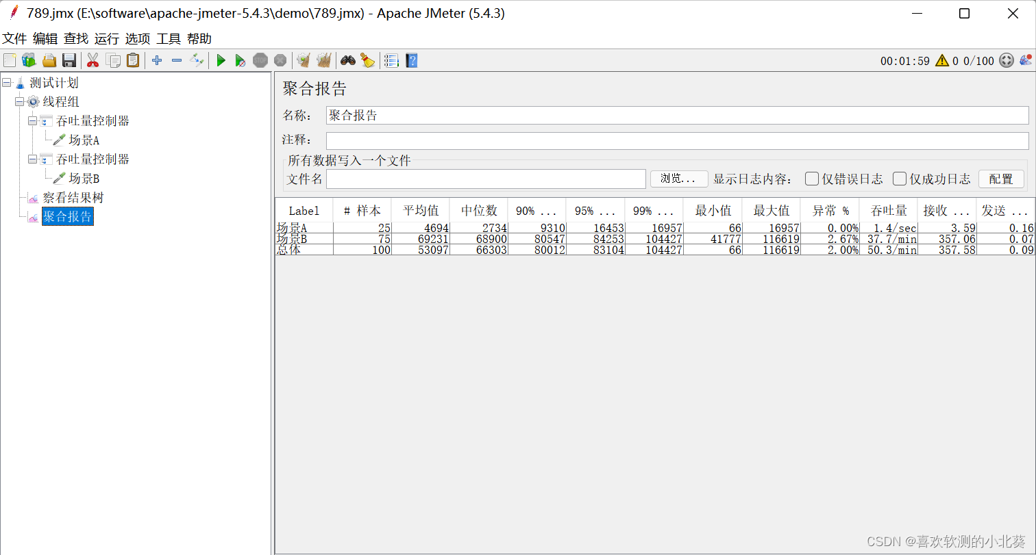Click the 00:01:59 elapsed time display
This screenshot has height=555, width=1036.
click(905, 61)
